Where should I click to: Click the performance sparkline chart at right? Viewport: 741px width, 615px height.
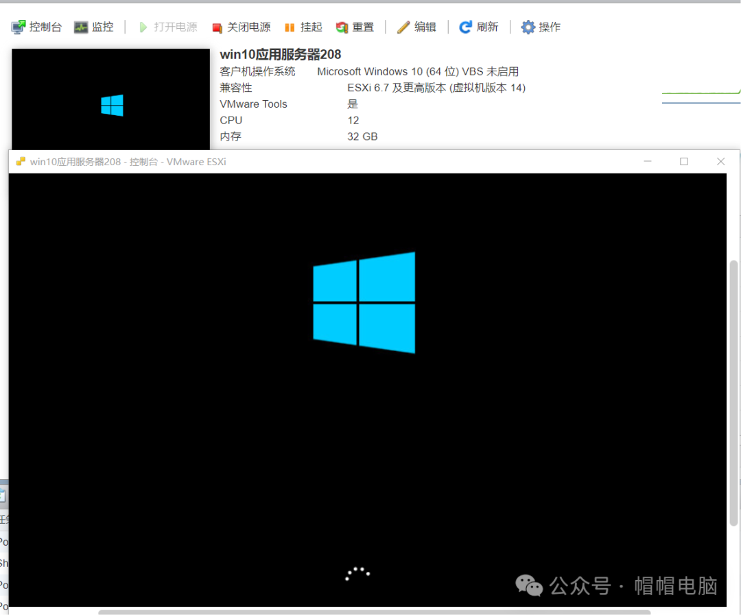click(x=701, y=97)
